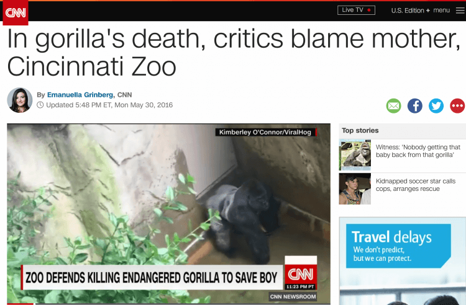This screenshot has height=305, width=466.
Task: Open the Live TV button
Action: tap(356, 10)
